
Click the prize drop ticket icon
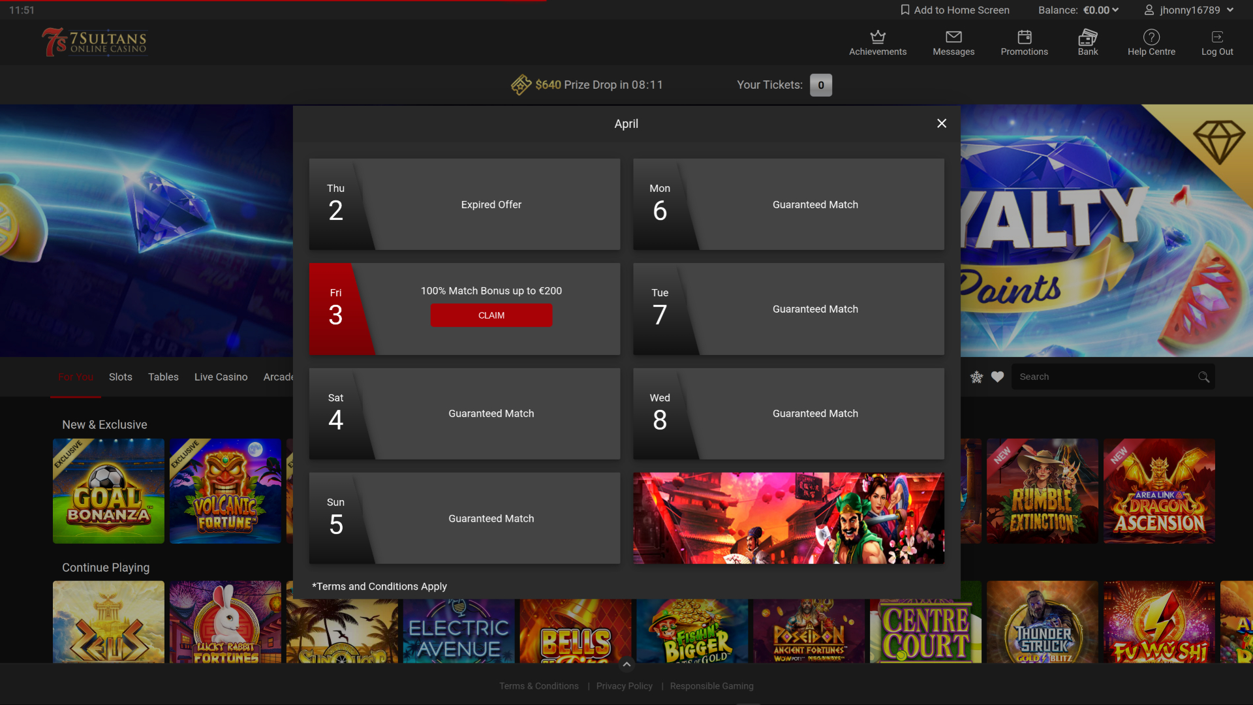pyautogui.click(x=521, y=85)
